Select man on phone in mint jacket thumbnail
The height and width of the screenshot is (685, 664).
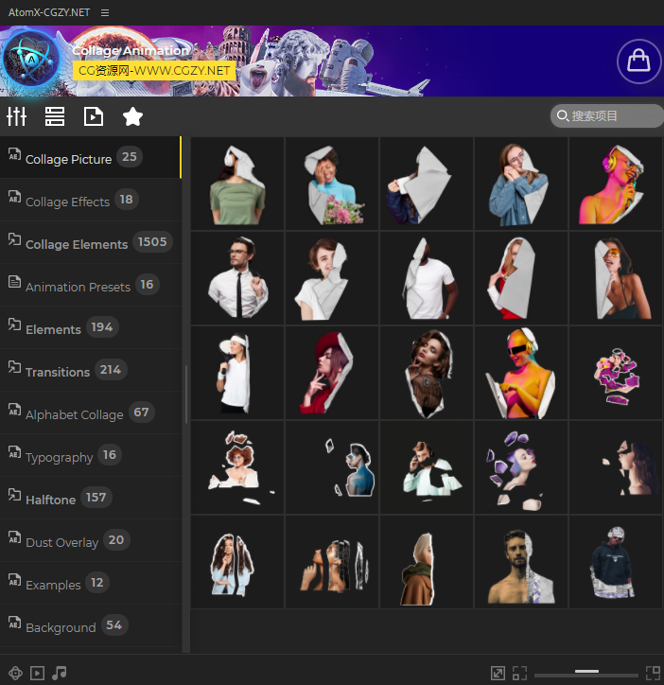427,467
